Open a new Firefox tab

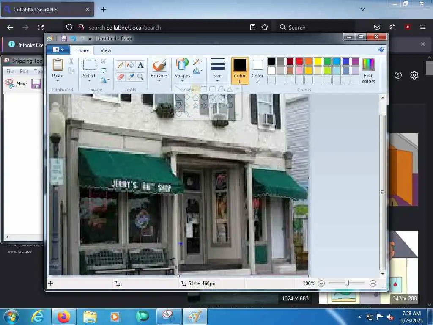(103, 9)
